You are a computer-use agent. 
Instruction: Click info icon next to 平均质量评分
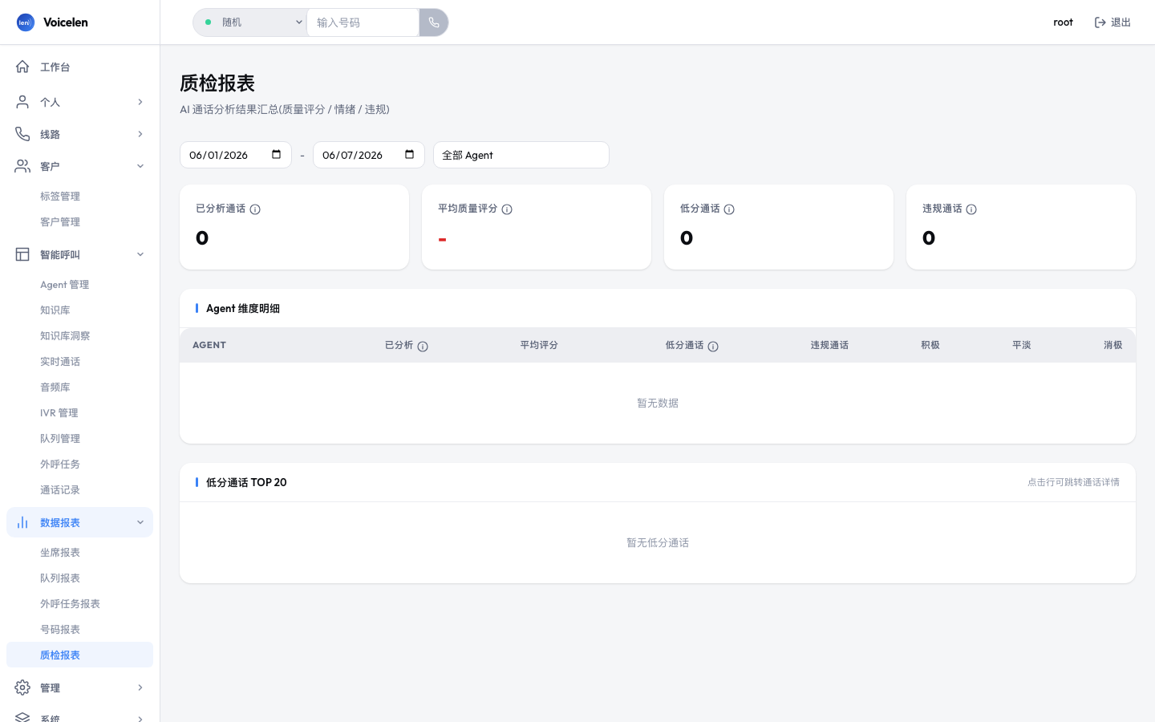(x=507, y=209)
